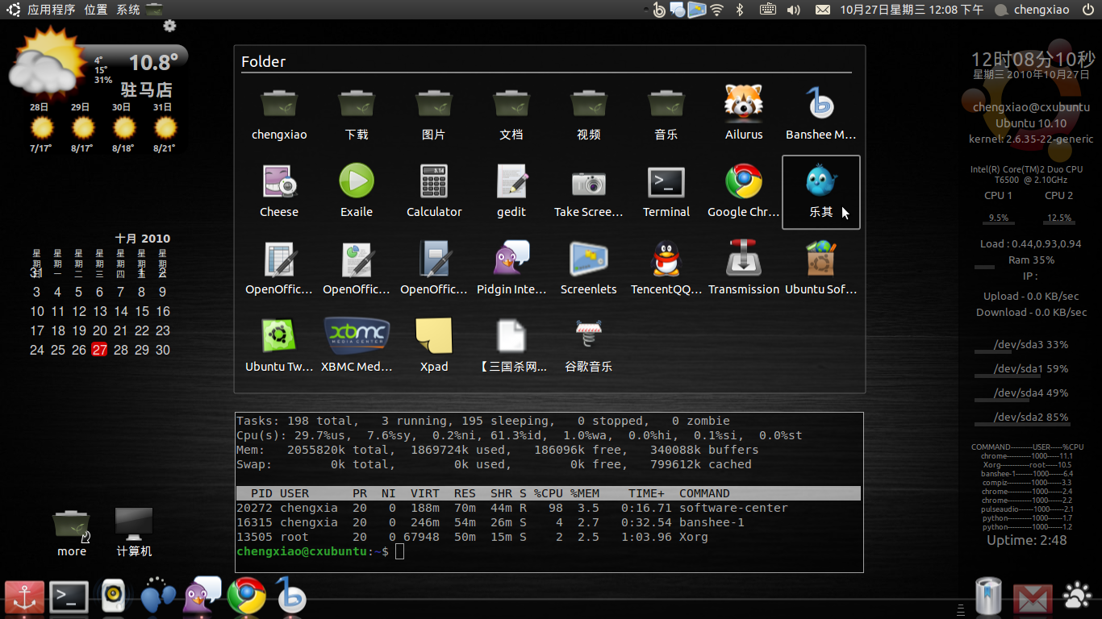This screenshot has width=1102, height=619.
Task: Open the first OpenOffice icon with spreadsheet
Action: pos(279,269)
